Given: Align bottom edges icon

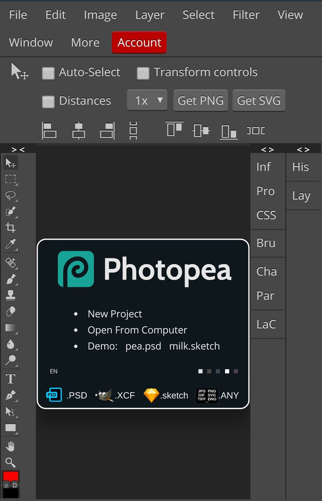Looking at the screenshot, I should pyautogui.click(x=229, y=132).
